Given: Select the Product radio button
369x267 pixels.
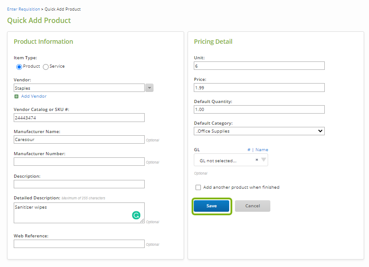Looking at the screenshot, I should click(x=19, y=67).
